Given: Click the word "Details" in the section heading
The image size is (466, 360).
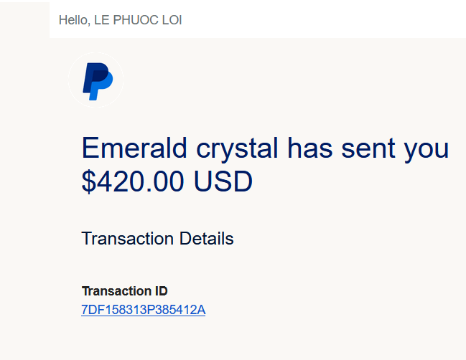Looking at the screenshot, I should pos(205,238).
